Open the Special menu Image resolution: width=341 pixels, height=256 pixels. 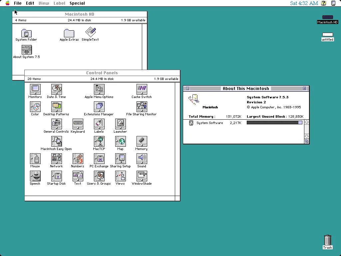[77, 3]
